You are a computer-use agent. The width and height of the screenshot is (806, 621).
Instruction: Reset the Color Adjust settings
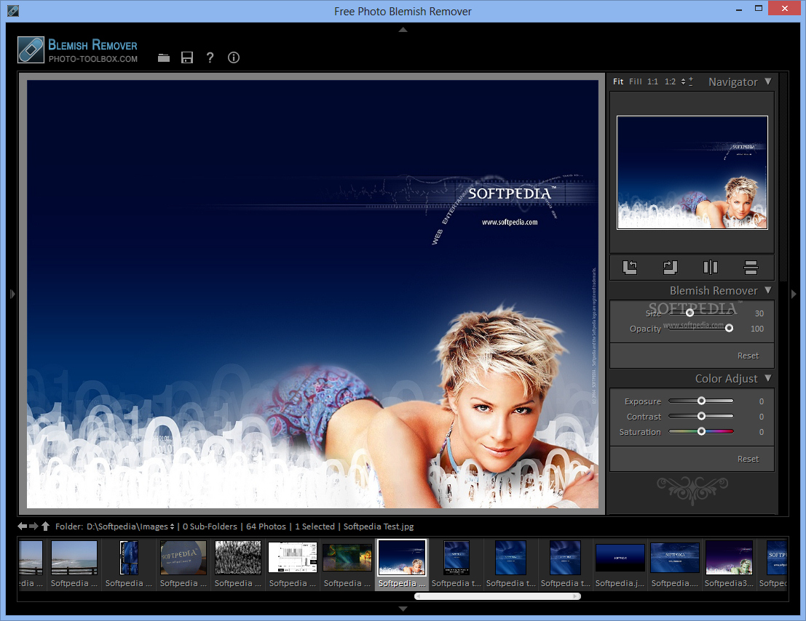748,459
